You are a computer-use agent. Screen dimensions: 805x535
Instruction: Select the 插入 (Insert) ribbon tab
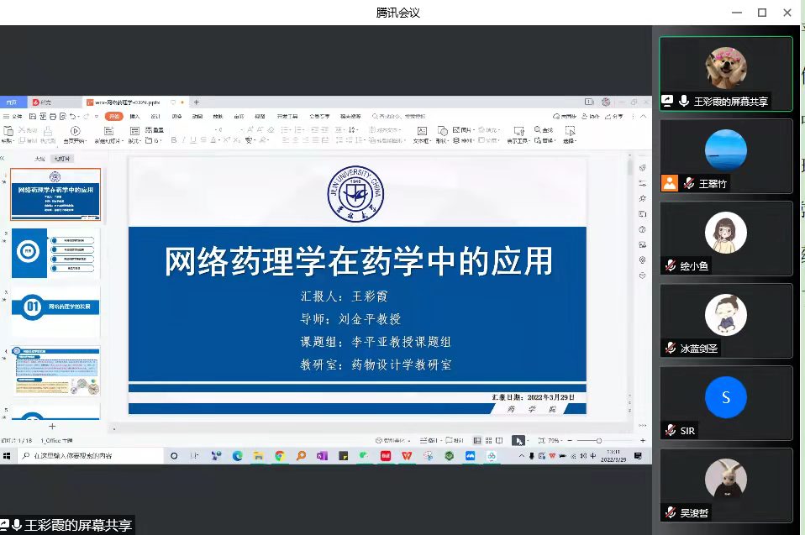click(134, 116)
